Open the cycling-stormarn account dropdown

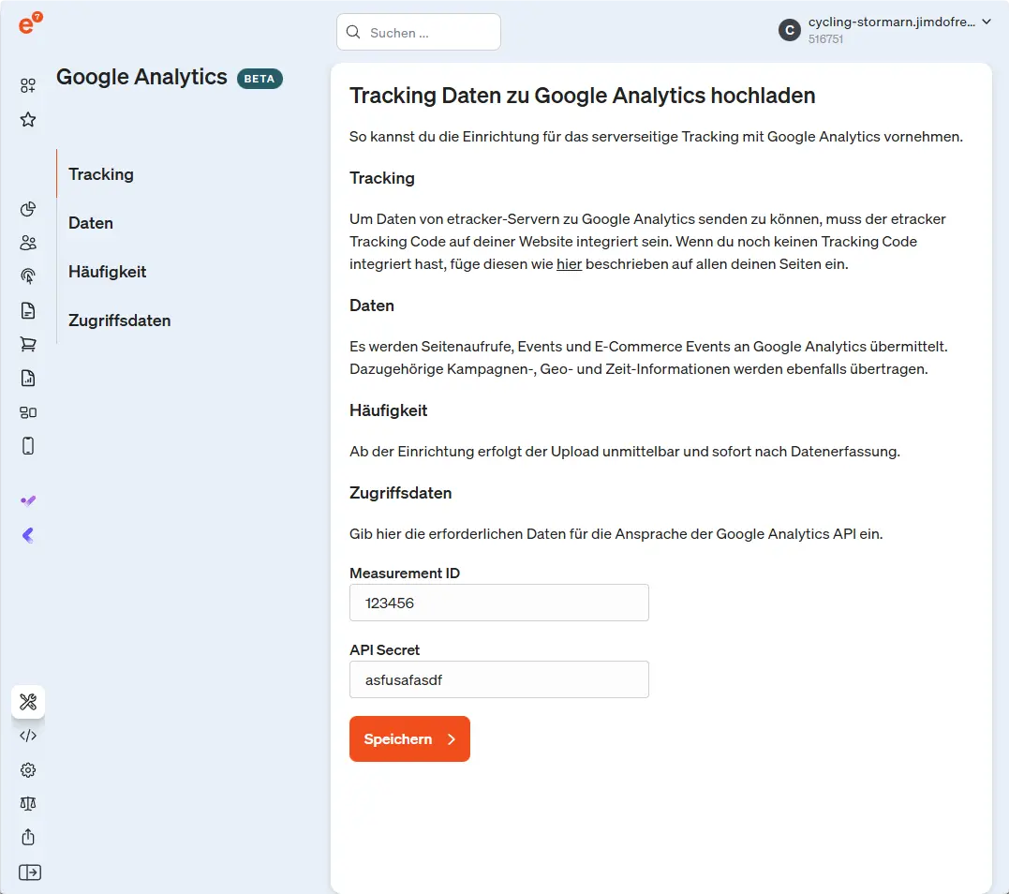(x=884, y=30)
